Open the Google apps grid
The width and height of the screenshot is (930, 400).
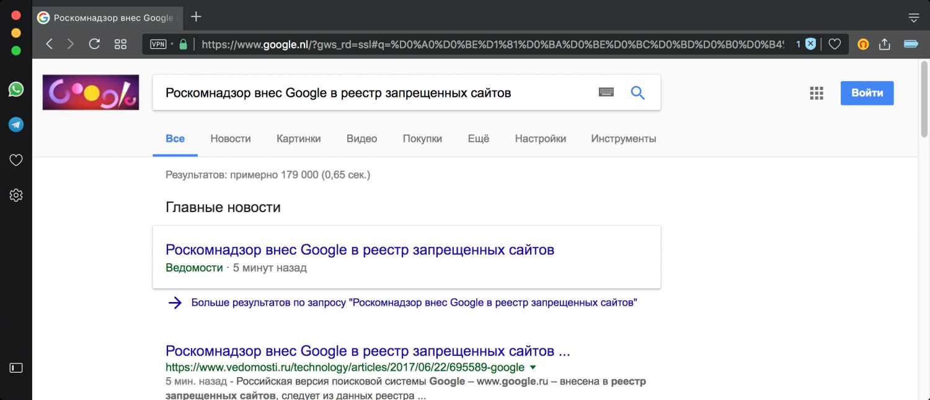[x=817, y=93]
